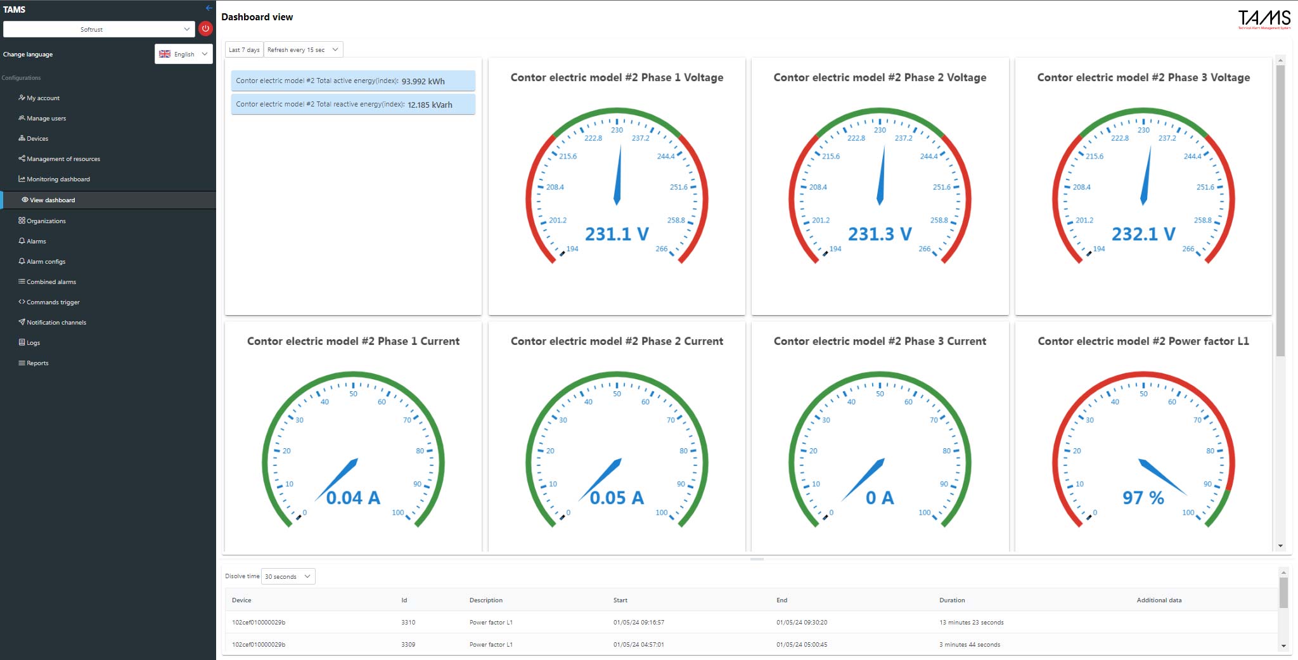Click the Management of resources share icon
This screenshot has width=1298, height=660.
click(22, 159)
